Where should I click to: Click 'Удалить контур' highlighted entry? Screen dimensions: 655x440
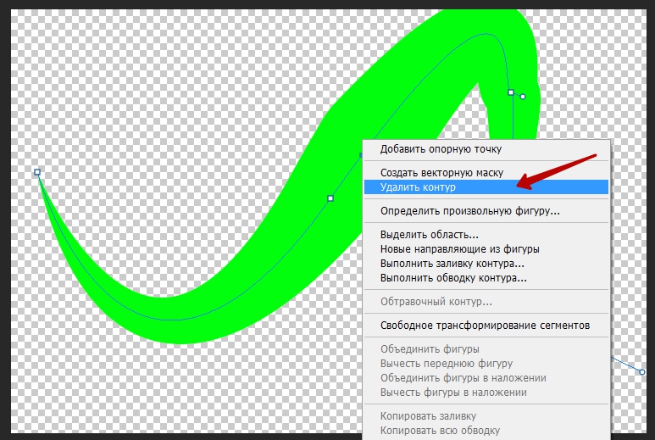pyautogui.click(x=486, y=187)
